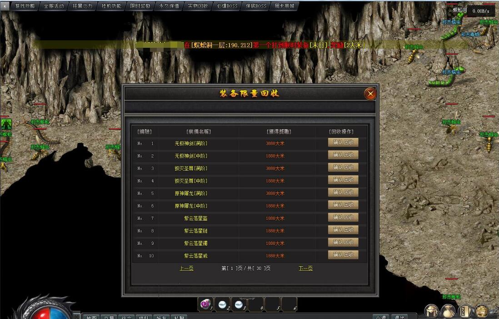Click the green monster icon at left edge
The width and height of the screenshot is (499, 319).
tap(6, 124)
